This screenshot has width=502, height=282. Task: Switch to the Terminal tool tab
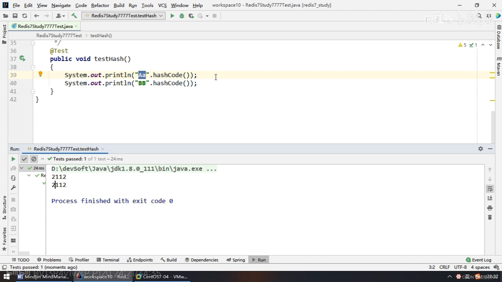point(108,260)
